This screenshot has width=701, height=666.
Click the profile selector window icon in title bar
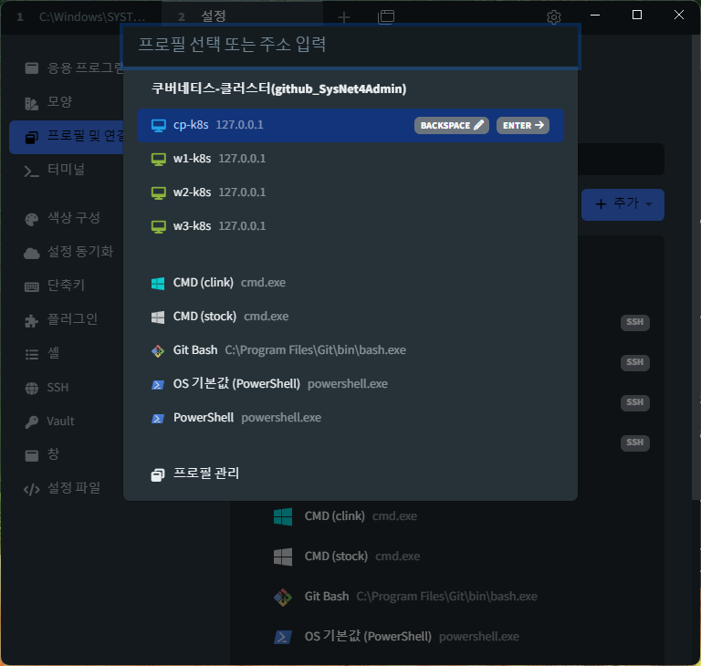coord(386,17)
